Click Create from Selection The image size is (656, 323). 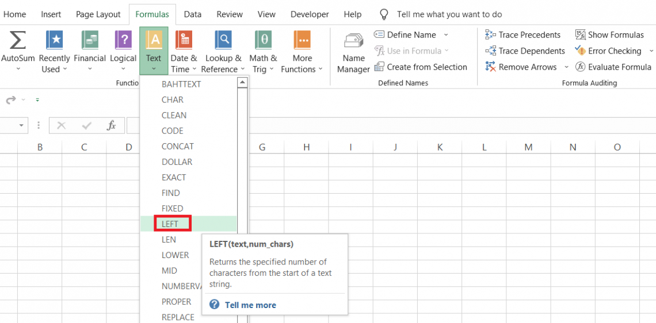click(426, 67)
